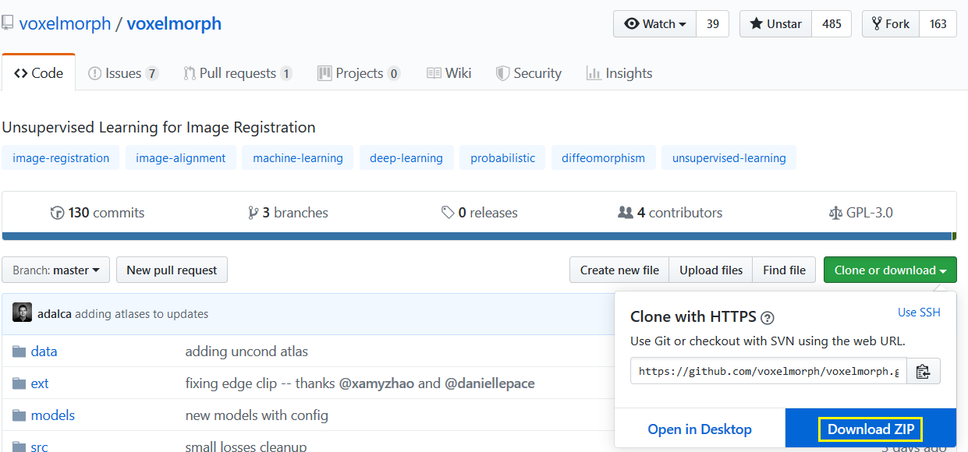Unstar the voxelmorph repository
968x452 pixels.
tap(775, 24)
